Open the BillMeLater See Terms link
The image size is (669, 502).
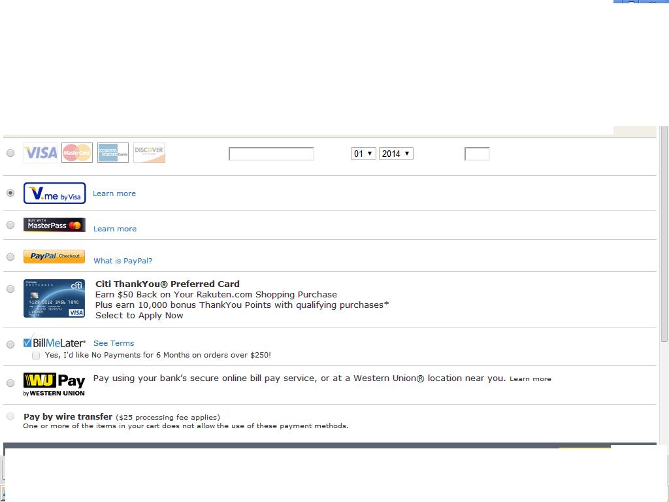pos(114,343)
